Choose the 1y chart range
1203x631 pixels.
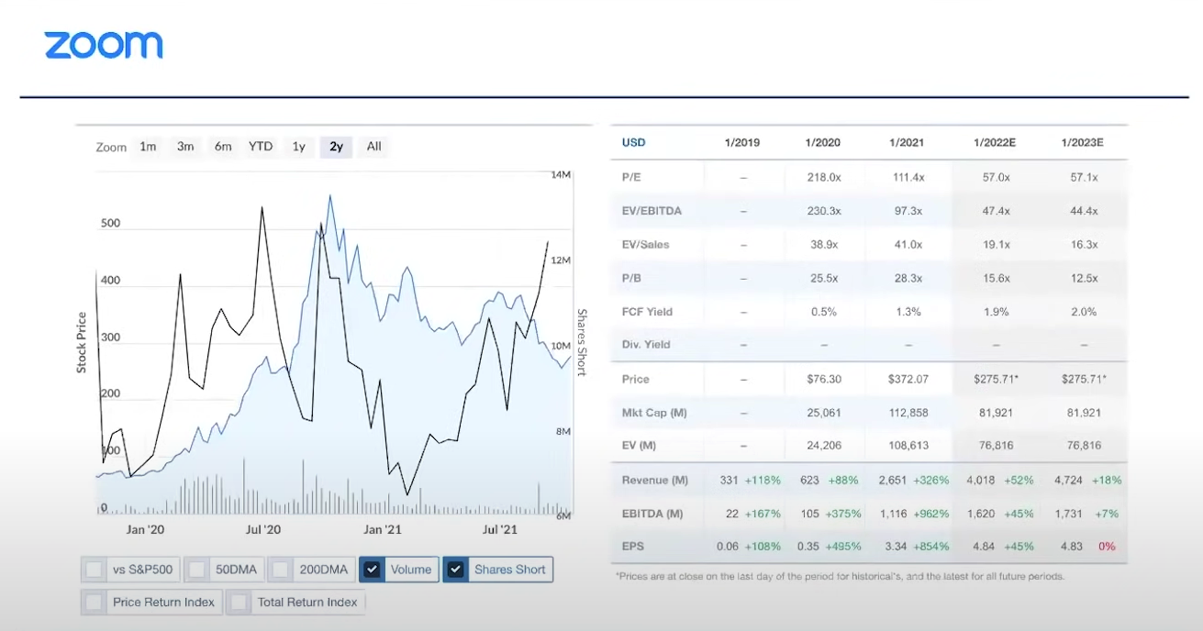coord(298,147)
